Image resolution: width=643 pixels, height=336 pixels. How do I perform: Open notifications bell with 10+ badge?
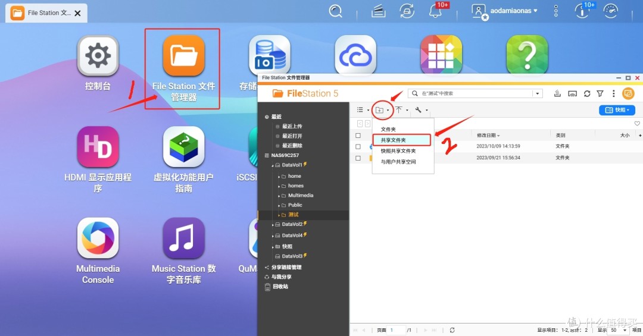coord(436,11)
